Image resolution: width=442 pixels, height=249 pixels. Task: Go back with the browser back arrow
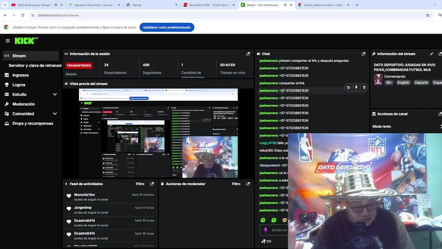(5, 15)
